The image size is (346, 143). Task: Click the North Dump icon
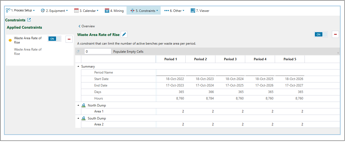coord(83,105)
